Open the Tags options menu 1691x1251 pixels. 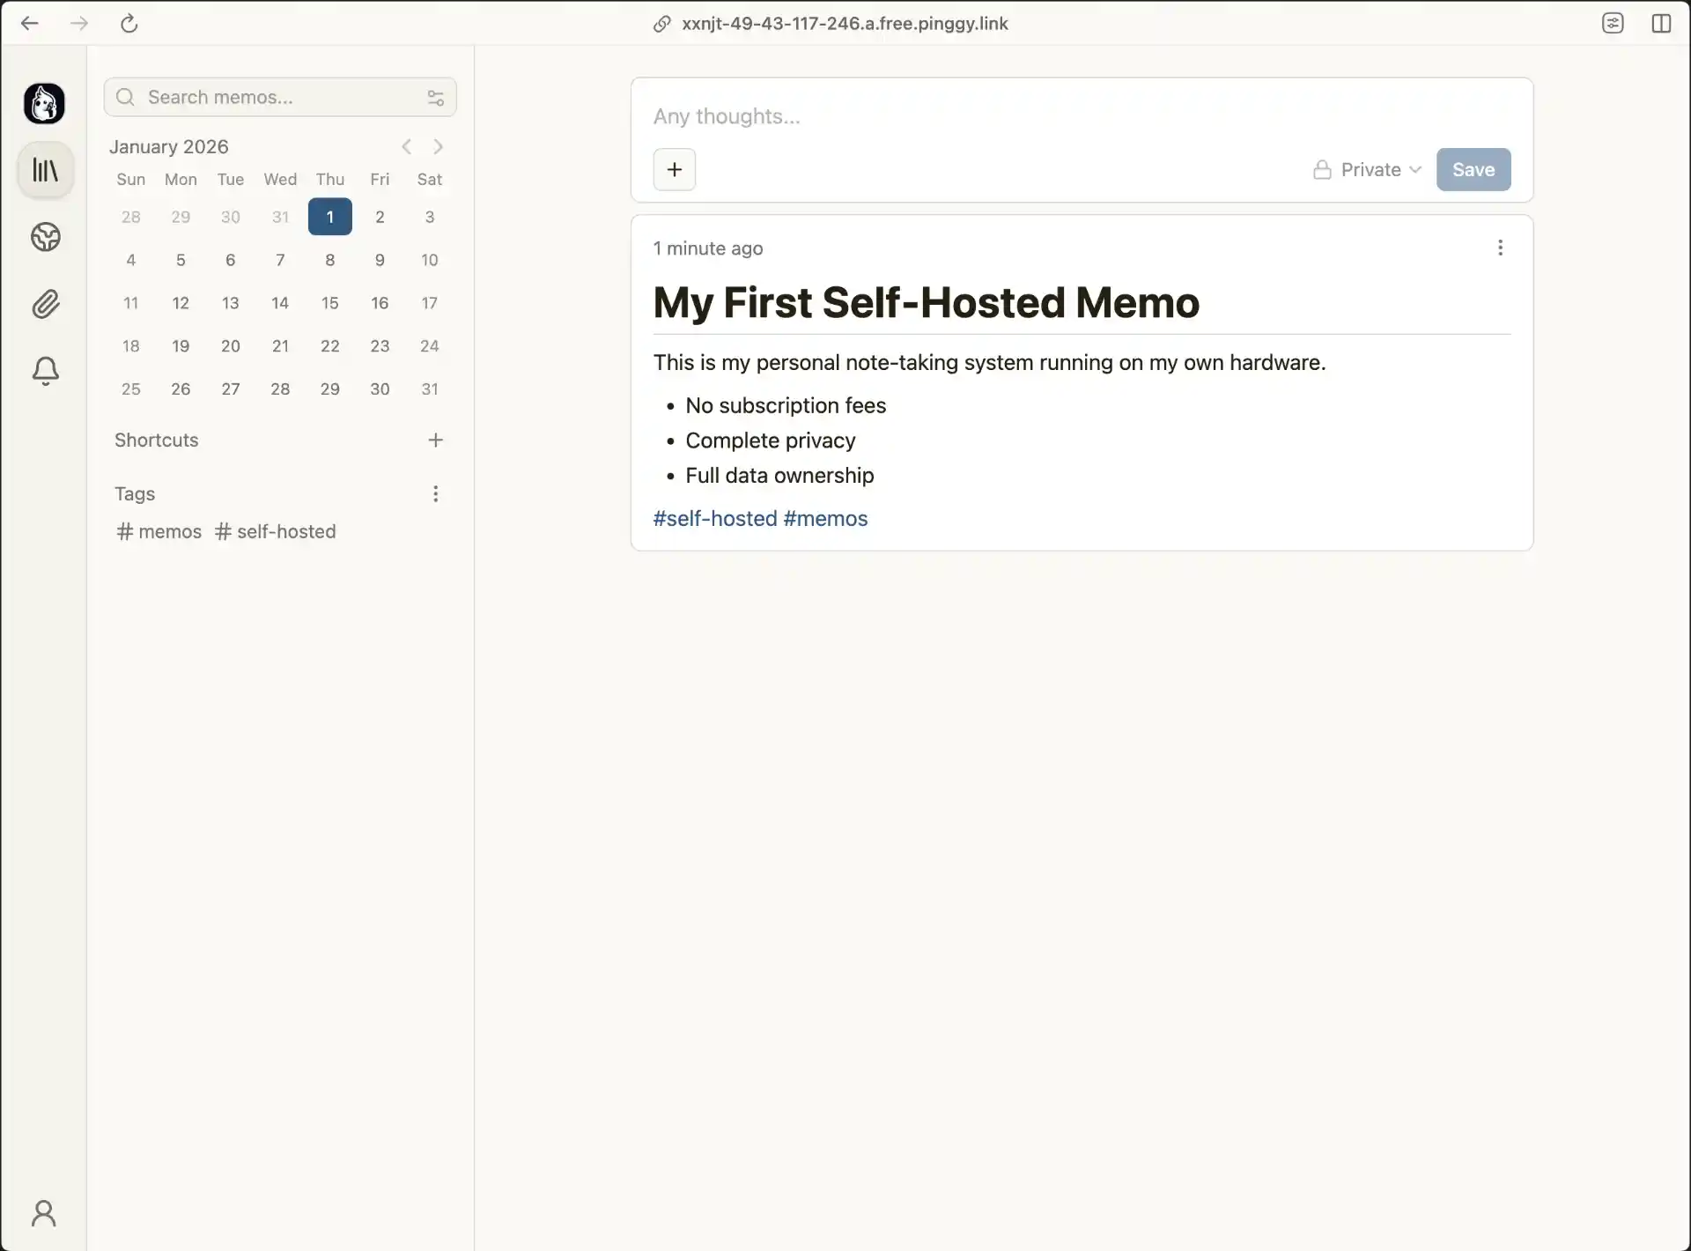[x=436, y=493]
